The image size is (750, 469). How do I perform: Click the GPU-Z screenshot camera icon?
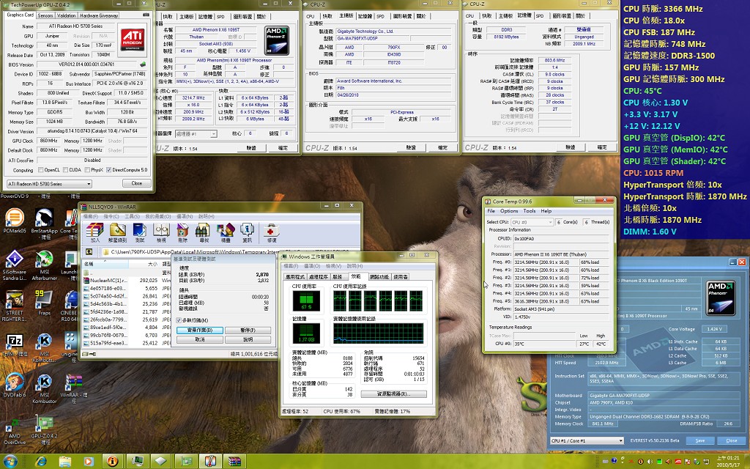146,15
